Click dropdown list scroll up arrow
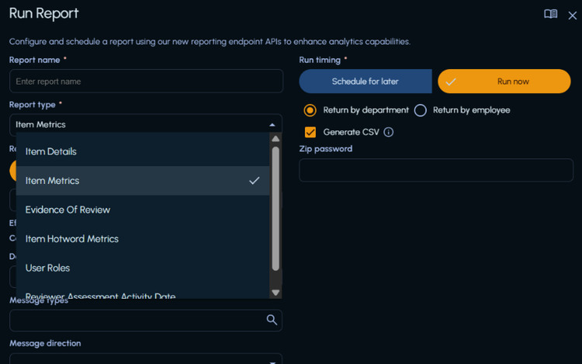 click(275, 139)
